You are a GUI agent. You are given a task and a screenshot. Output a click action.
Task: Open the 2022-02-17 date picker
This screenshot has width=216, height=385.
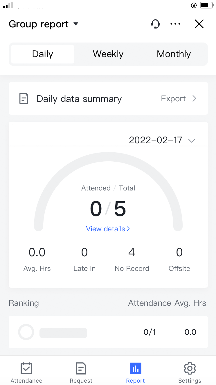point(162,140)
